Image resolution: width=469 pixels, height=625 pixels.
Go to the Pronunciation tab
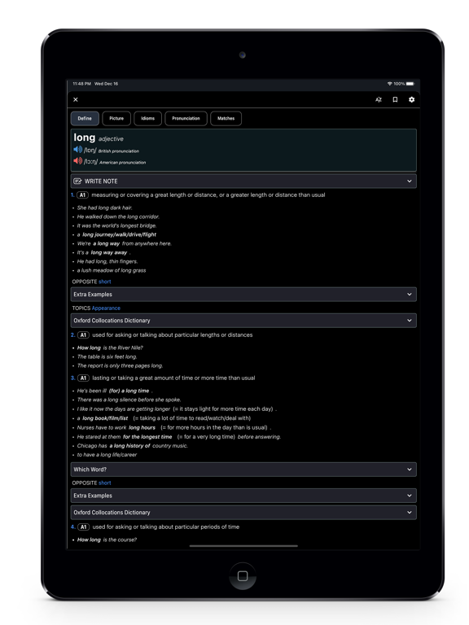[186, 118]
